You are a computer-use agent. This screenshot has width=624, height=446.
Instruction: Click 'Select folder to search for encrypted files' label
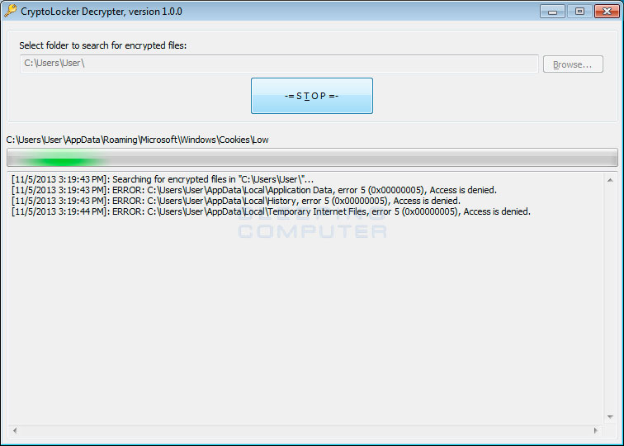pos(102,45)
